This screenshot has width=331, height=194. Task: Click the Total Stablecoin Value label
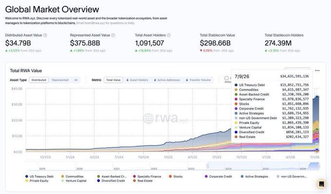coord(217,35)
